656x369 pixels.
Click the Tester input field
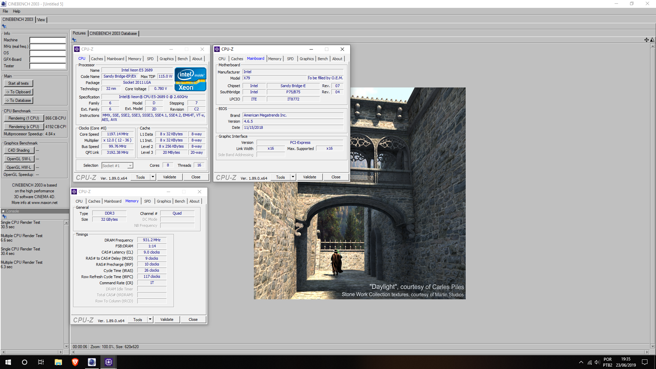tap(47, 66)
